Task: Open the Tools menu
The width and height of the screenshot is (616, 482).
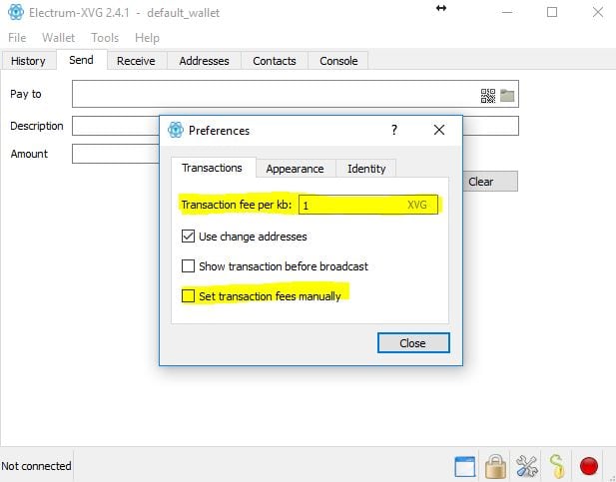Action: tap(105, 38)
